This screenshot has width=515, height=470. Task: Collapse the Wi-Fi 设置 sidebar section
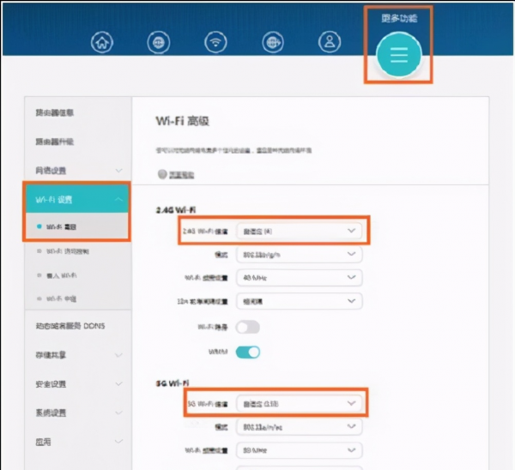77,199
